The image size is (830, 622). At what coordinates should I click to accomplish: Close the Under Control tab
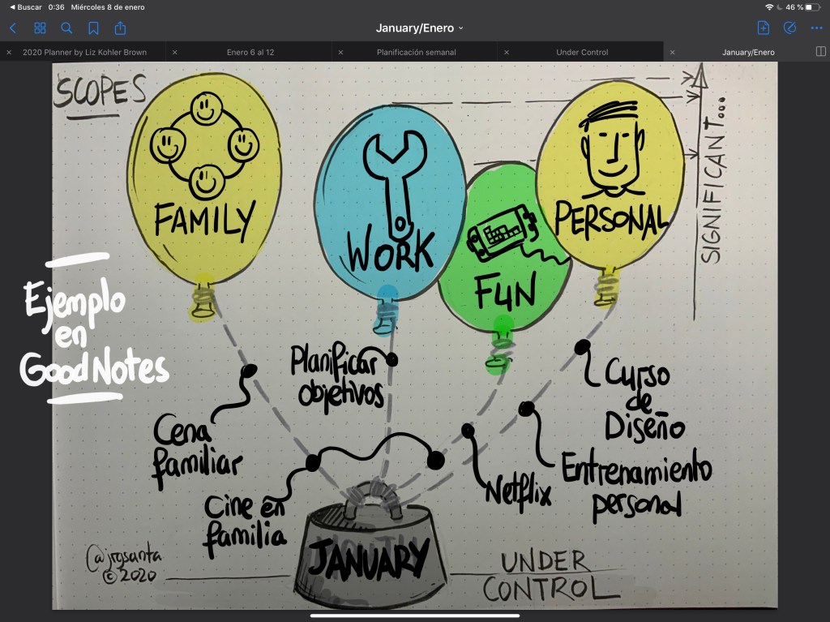click(507, 52)
